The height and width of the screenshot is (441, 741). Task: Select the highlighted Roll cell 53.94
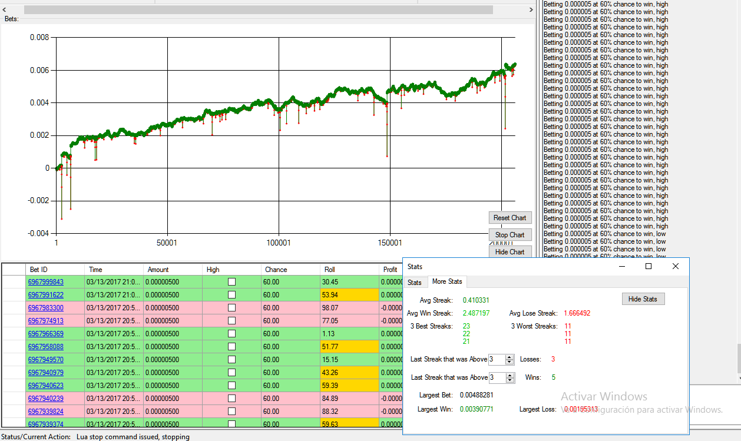[x=349, y=295]
